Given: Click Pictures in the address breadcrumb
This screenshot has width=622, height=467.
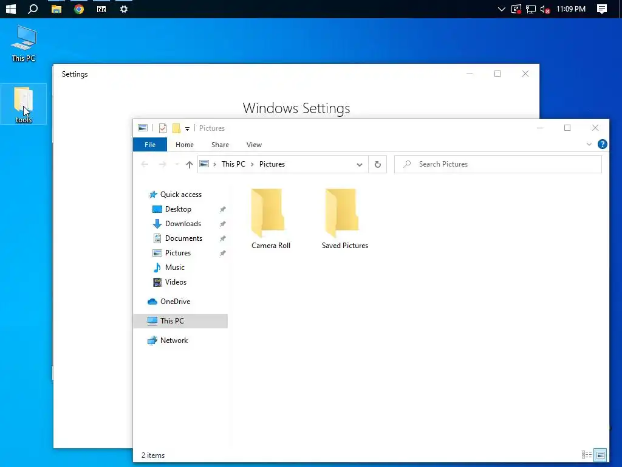Looking at the screenshot, I should [x=272, y=164].
